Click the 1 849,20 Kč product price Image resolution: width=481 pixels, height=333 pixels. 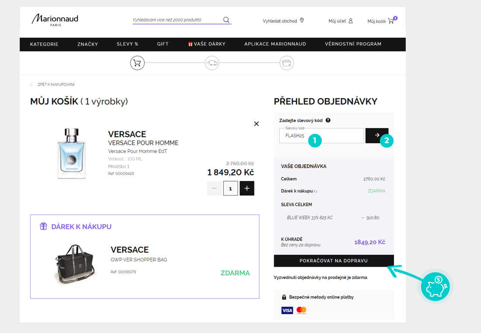230,172
